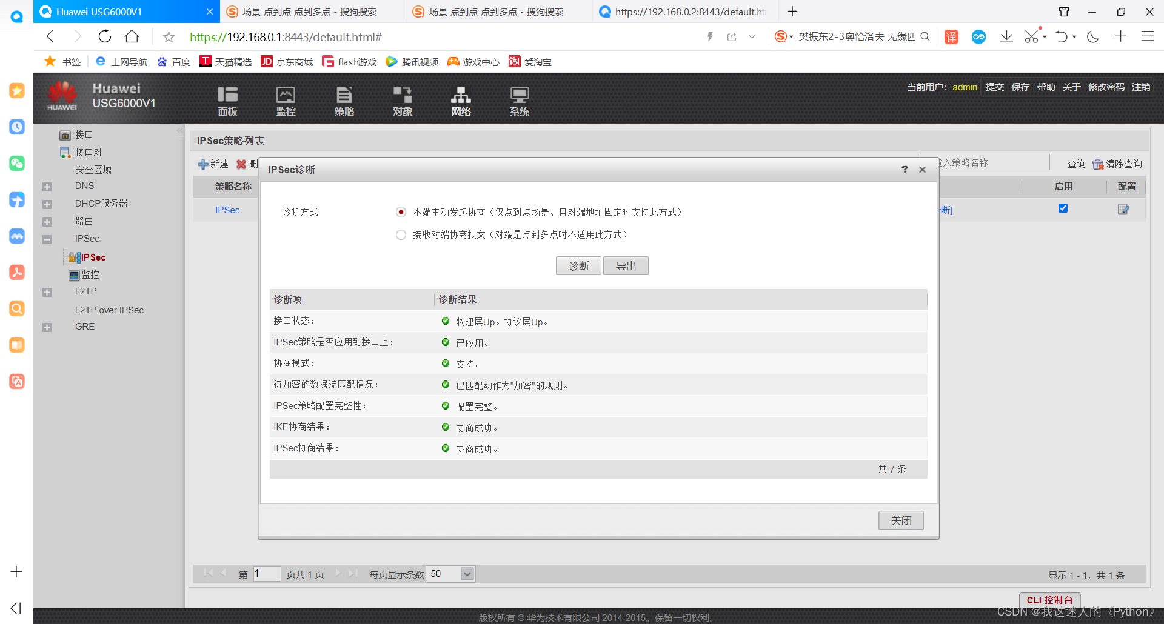Viewport: 1164px width, 624px height.
Task: Click the 配置 edit icon for the IPSec policy row
Action: tap(1124, 210)
